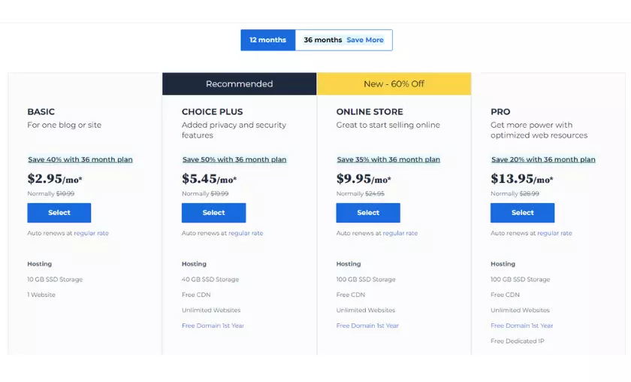Open regular rate link under Basic plan
This screenshot has width=631, height=382.
pyautogui.click(x=92, y=233)
